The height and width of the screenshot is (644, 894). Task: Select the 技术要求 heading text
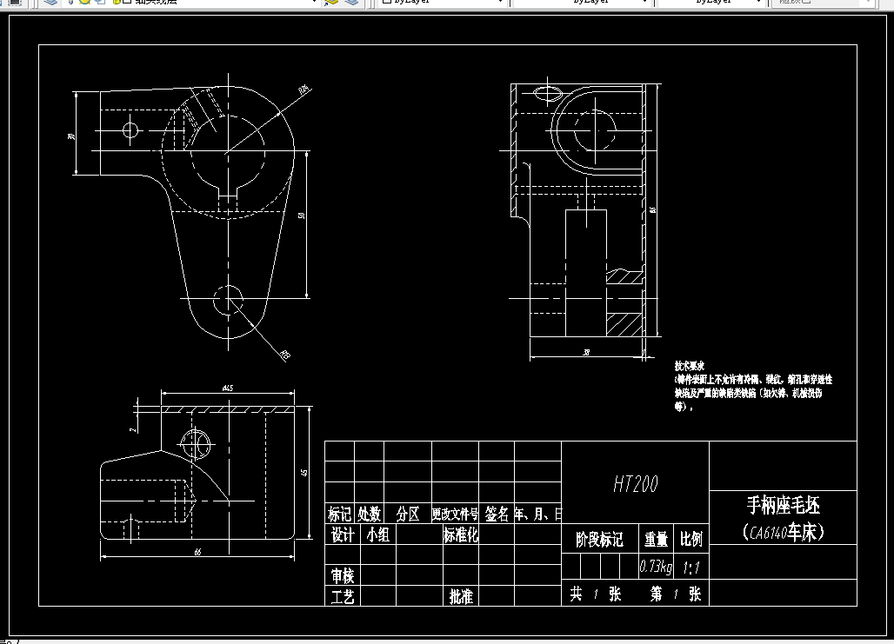(690, 366)
